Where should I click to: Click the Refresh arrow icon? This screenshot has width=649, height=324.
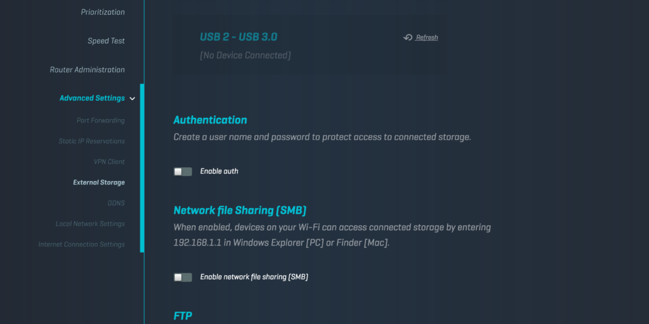tap(408, 38)
